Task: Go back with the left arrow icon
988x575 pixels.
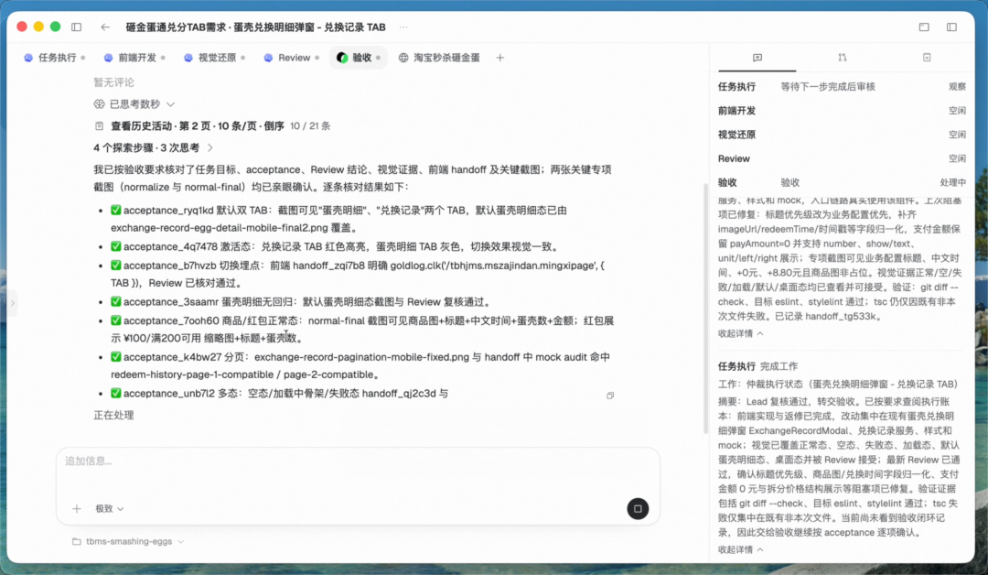Action: coord(105,27)
